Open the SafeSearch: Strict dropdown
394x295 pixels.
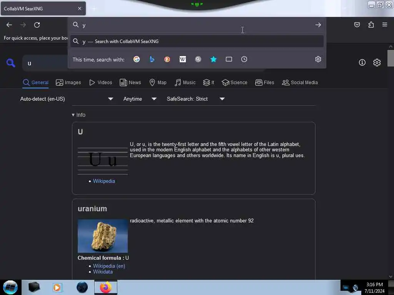(x=196, y=99)
